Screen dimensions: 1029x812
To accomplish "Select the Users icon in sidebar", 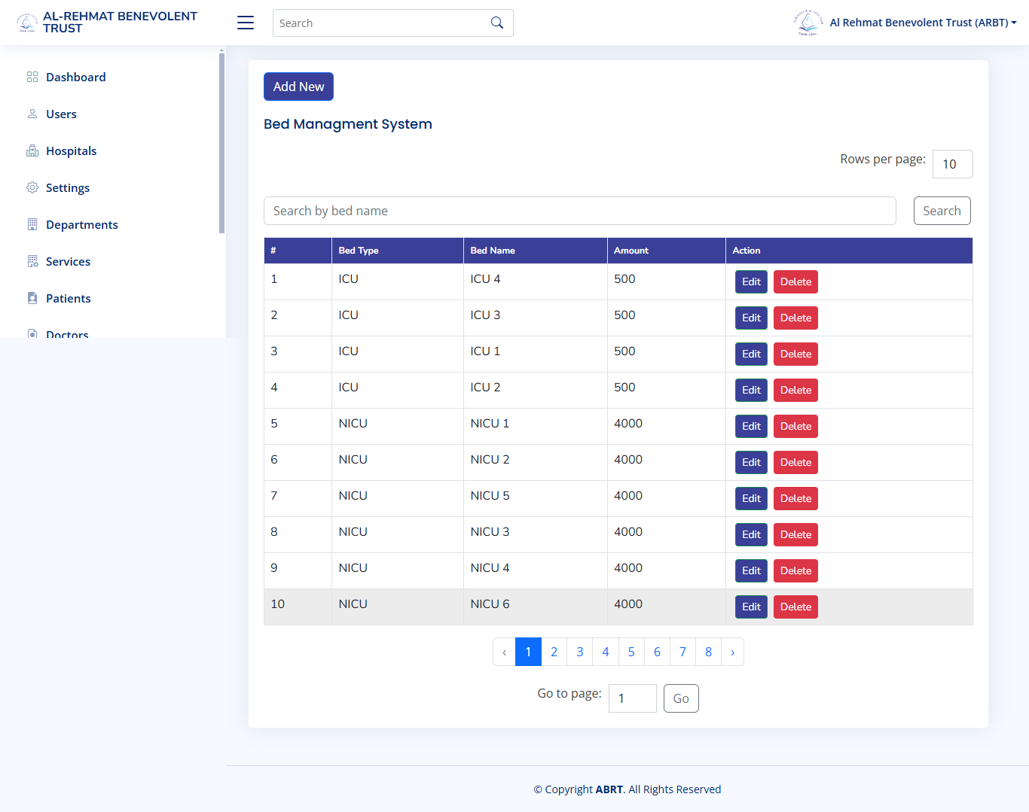I will point(32,114).
